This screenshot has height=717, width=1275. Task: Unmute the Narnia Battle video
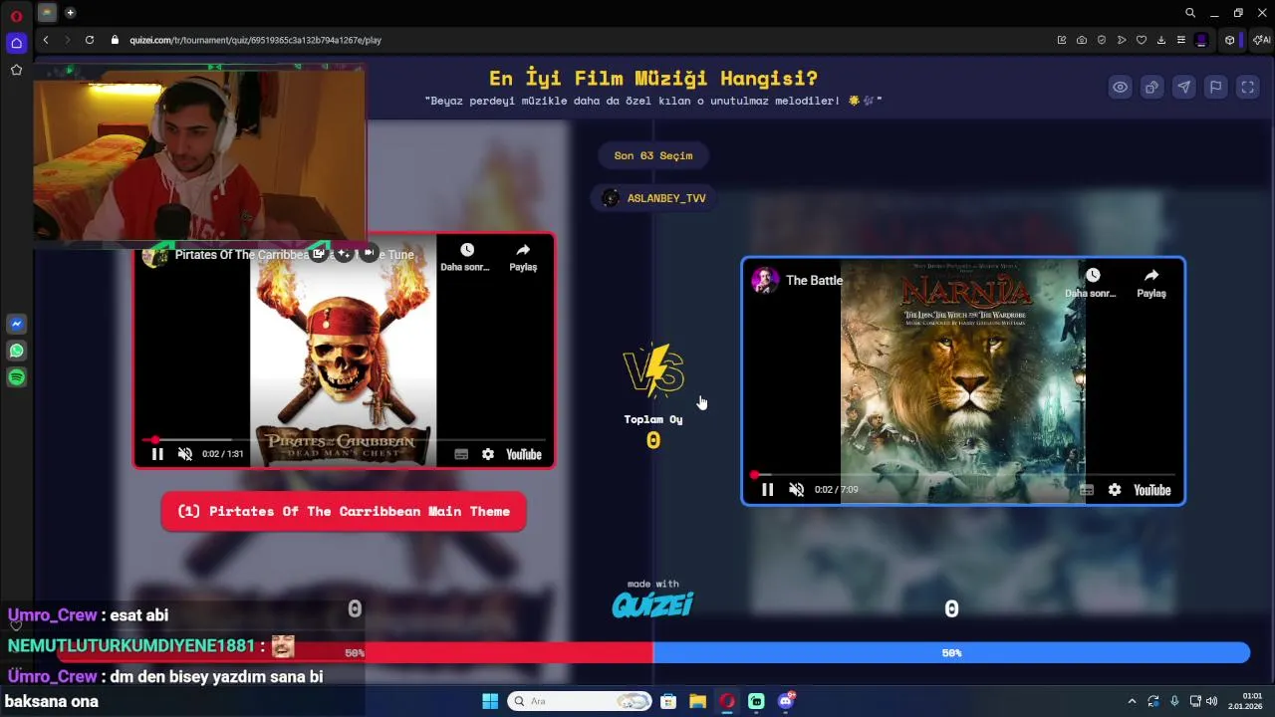796,490
